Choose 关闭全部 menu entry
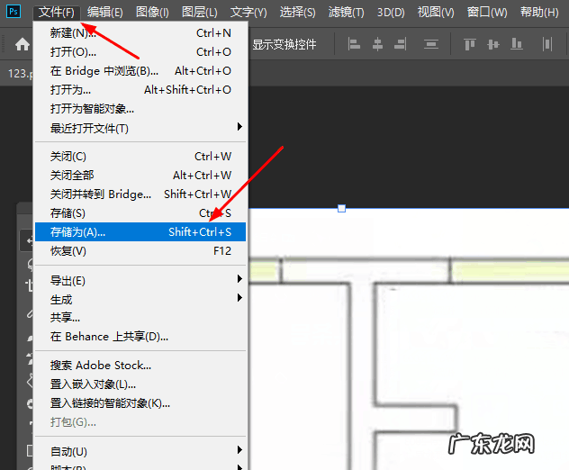Image resolution: width=569 pixels, height=470 pixels. pos(140,176)
